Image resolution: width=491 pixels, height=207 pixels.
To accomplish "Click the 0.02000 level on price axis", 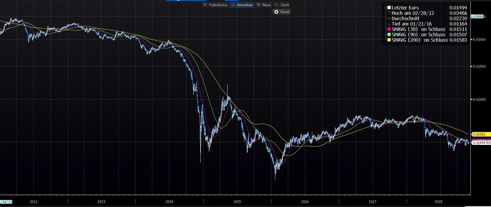I will [478, 99].
